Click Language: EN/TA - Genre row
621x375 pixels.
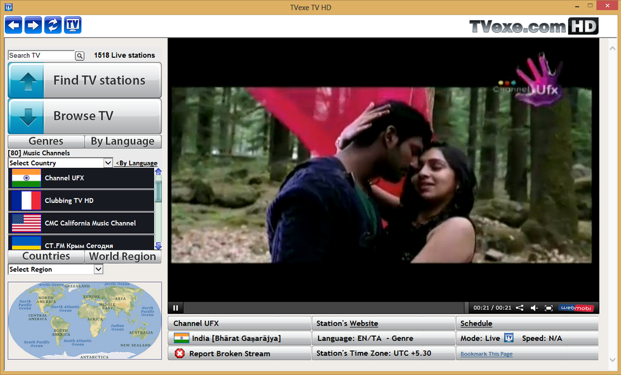point(384,338)
